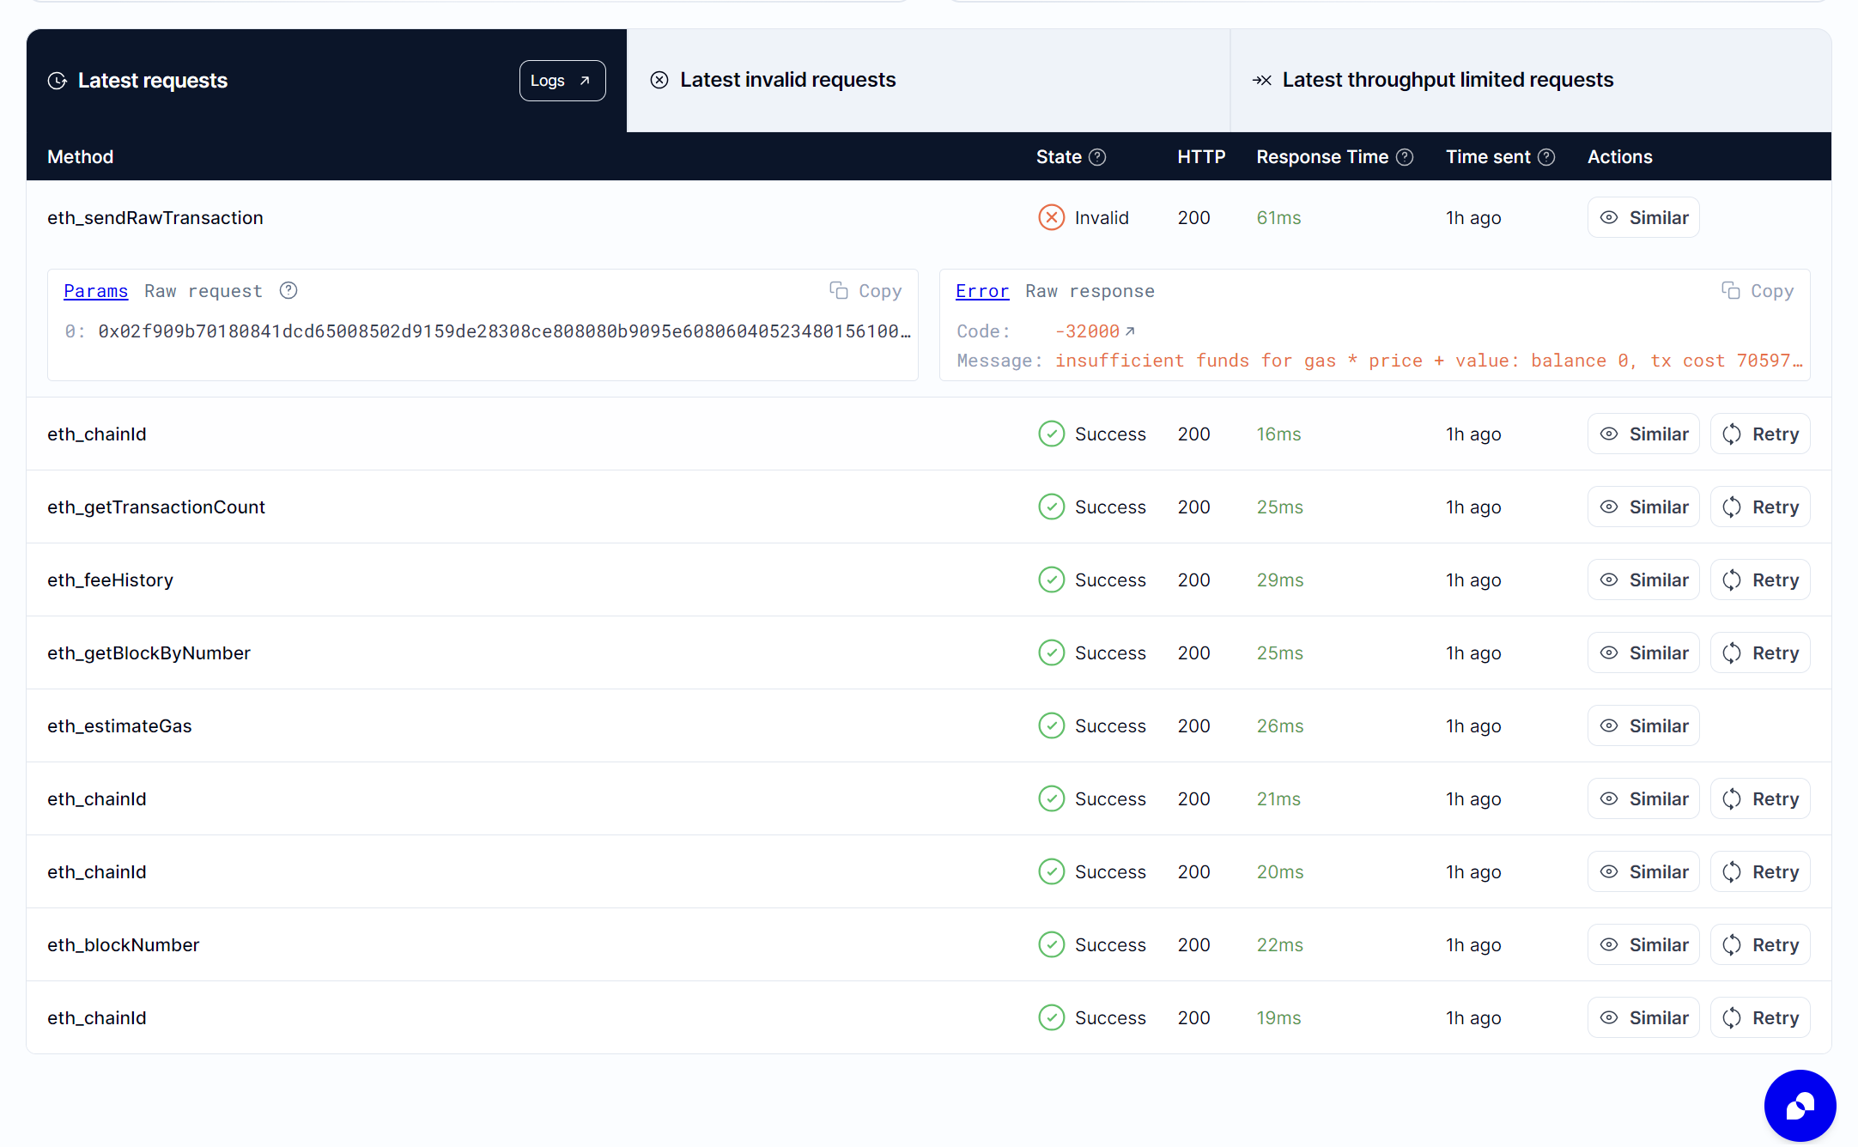Open the clock icon beside Latest requests
Image resolution: width=1858 pixels, height=1147 pixels.
[x=57, y=80]
